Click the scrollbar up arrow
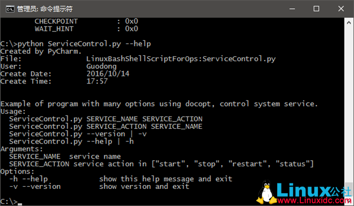Viewport: 354px width, 206px height. click(348, 23)
